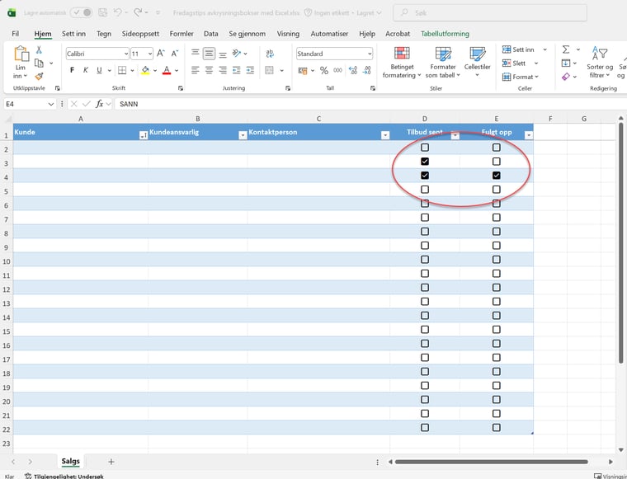Image resolution: width=627 pixels, height=479 pixels.
Task: Click the Sett inn cells button
Action: tap(518, 49)
